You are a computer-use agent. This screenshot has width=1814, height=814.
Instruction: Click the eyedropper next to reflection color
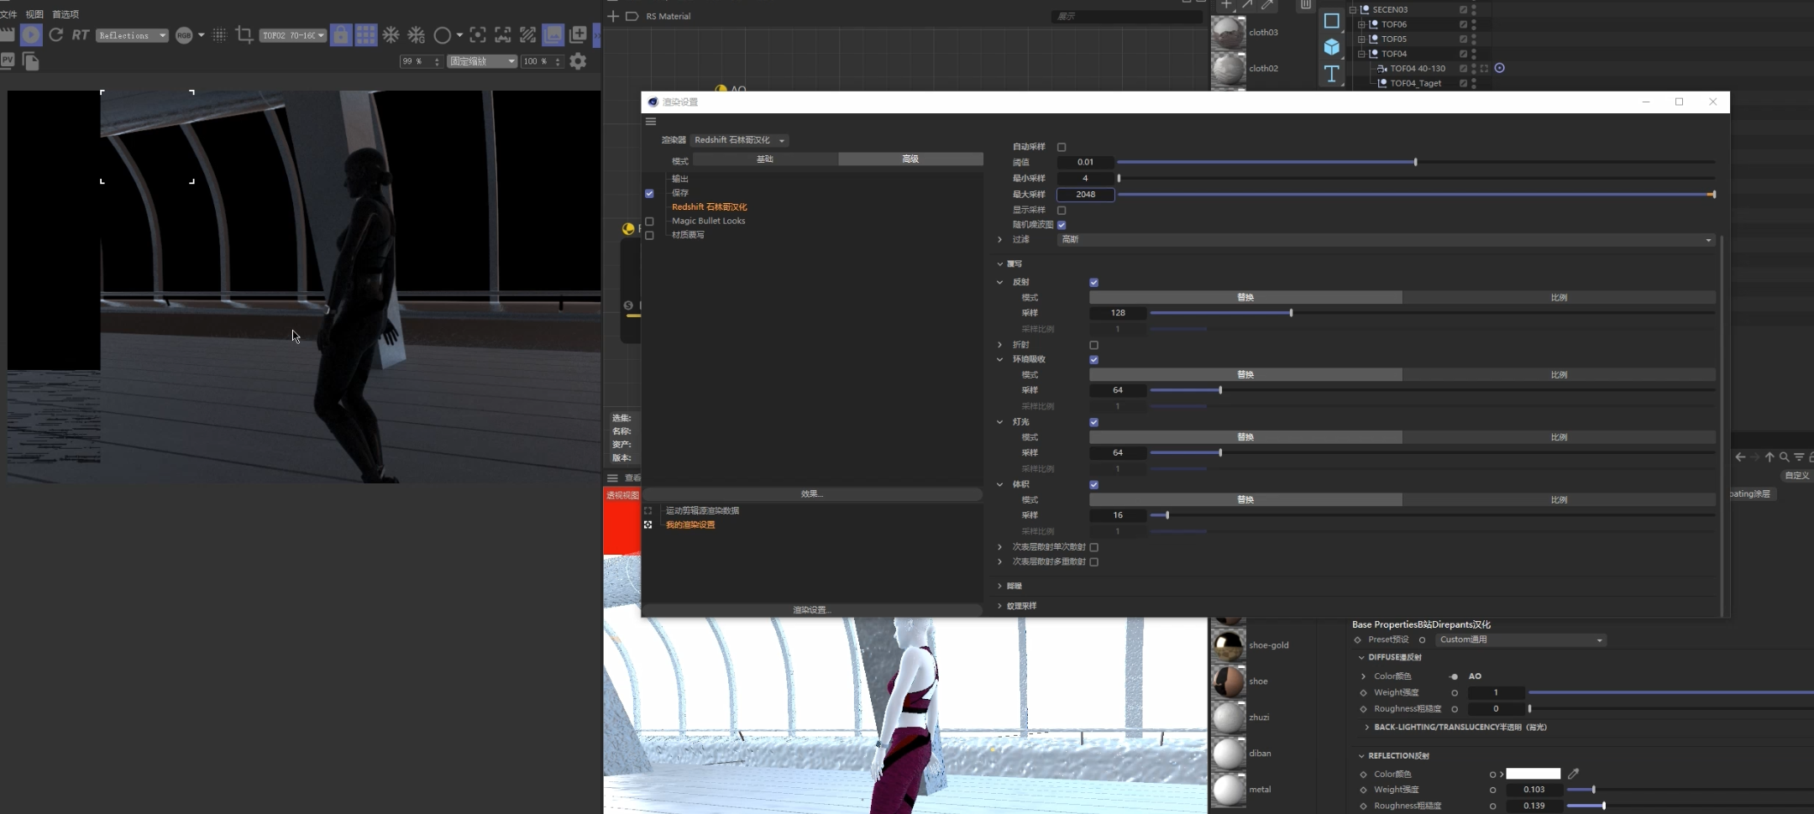click(1574, 774)
